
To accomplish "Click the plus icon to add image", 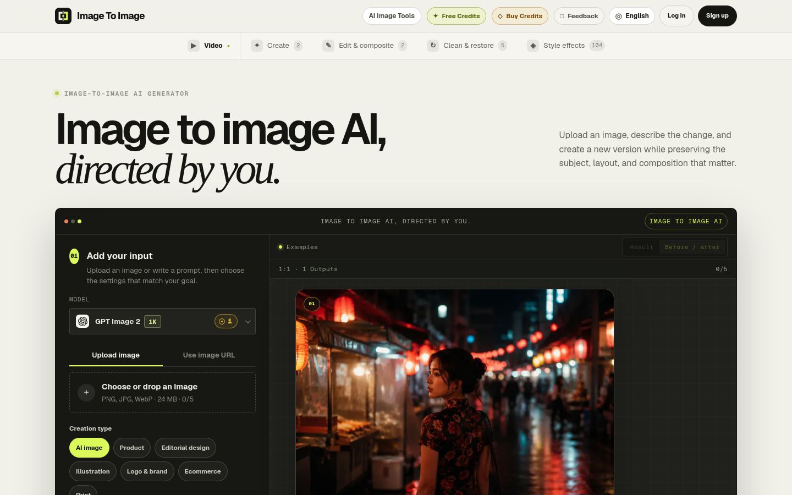I will 86,393.
